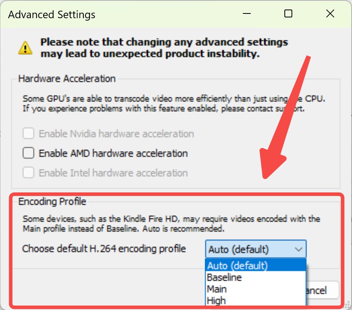Check the Intel hardware acceleration box
Viewport: 352px width, 310px height.
point(28,173)
